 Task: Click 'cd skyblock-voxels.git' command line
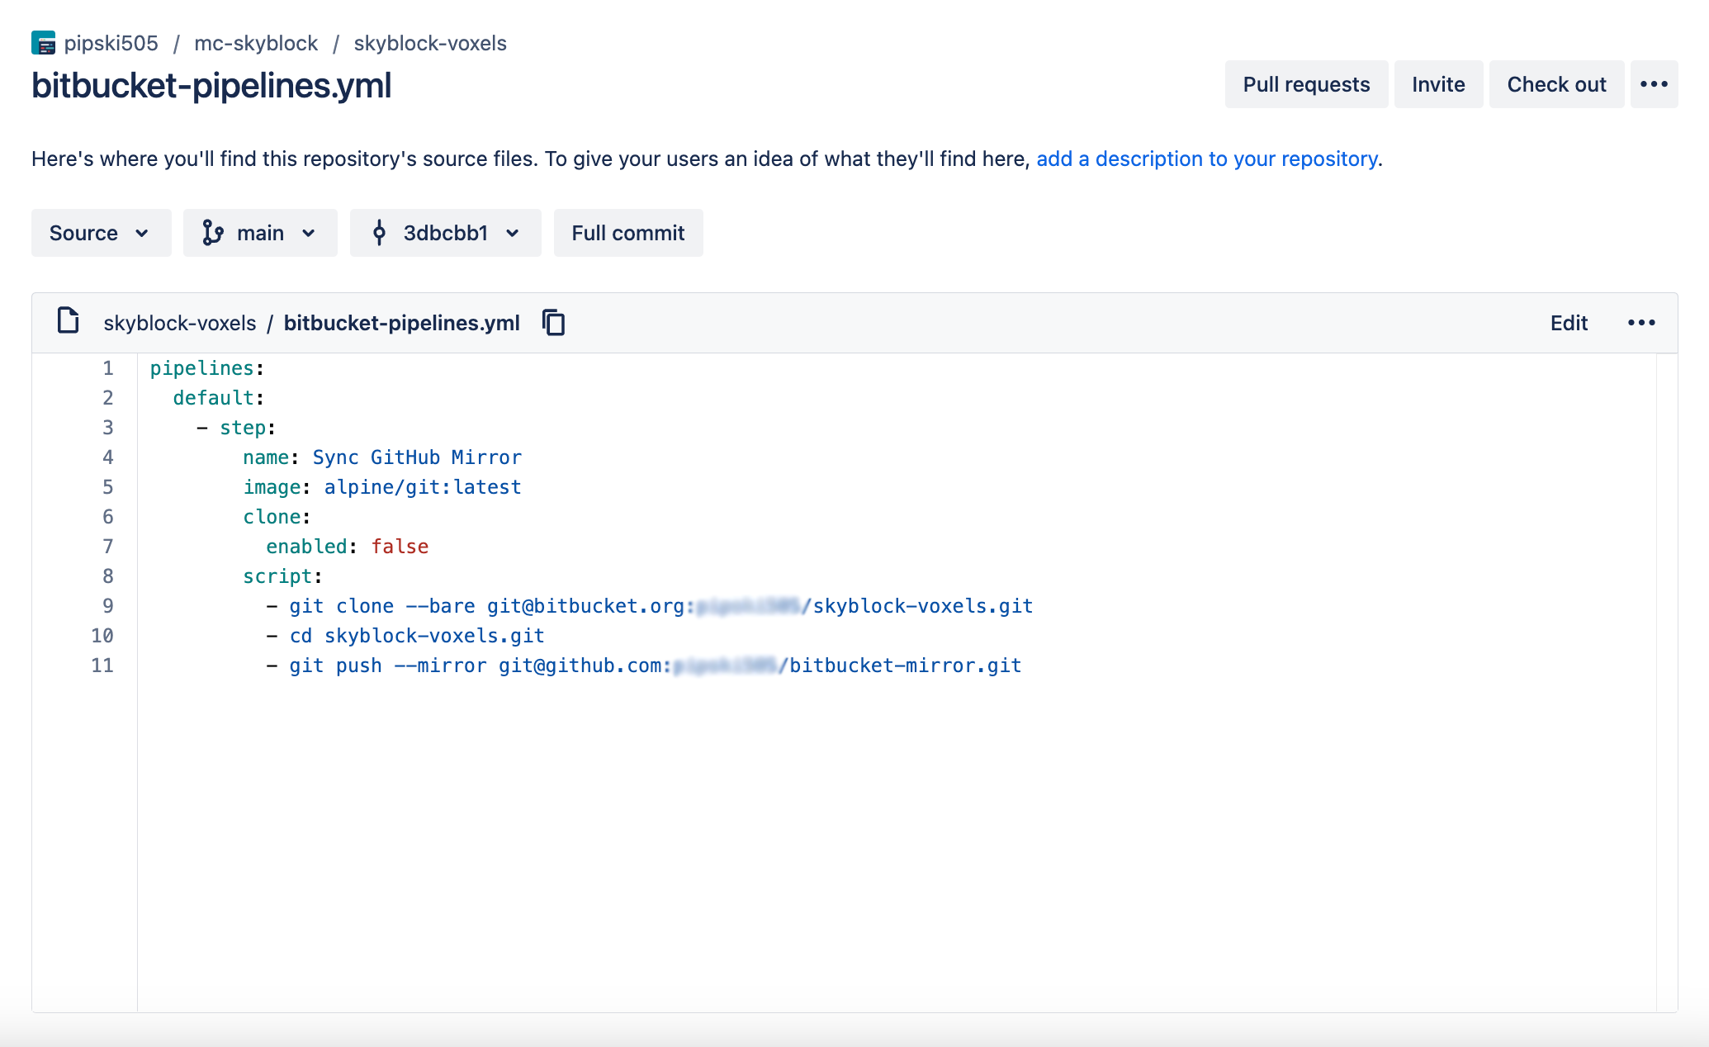click(405, 636)
